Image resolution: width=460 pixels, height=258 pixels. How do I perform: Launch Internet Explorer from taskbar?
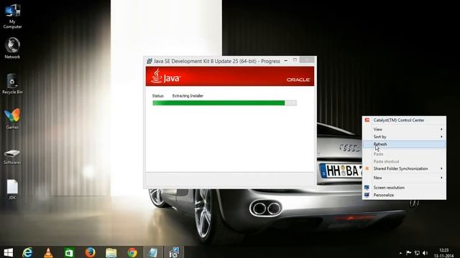[x=27, y=252]
